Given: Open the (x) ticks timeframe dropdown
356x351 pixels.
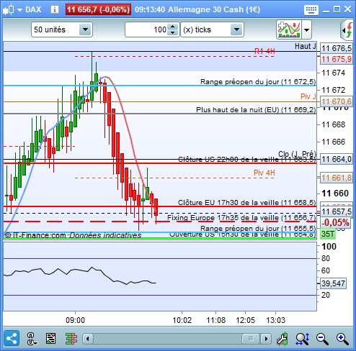Looking at the screenshot, I should 212,29.
